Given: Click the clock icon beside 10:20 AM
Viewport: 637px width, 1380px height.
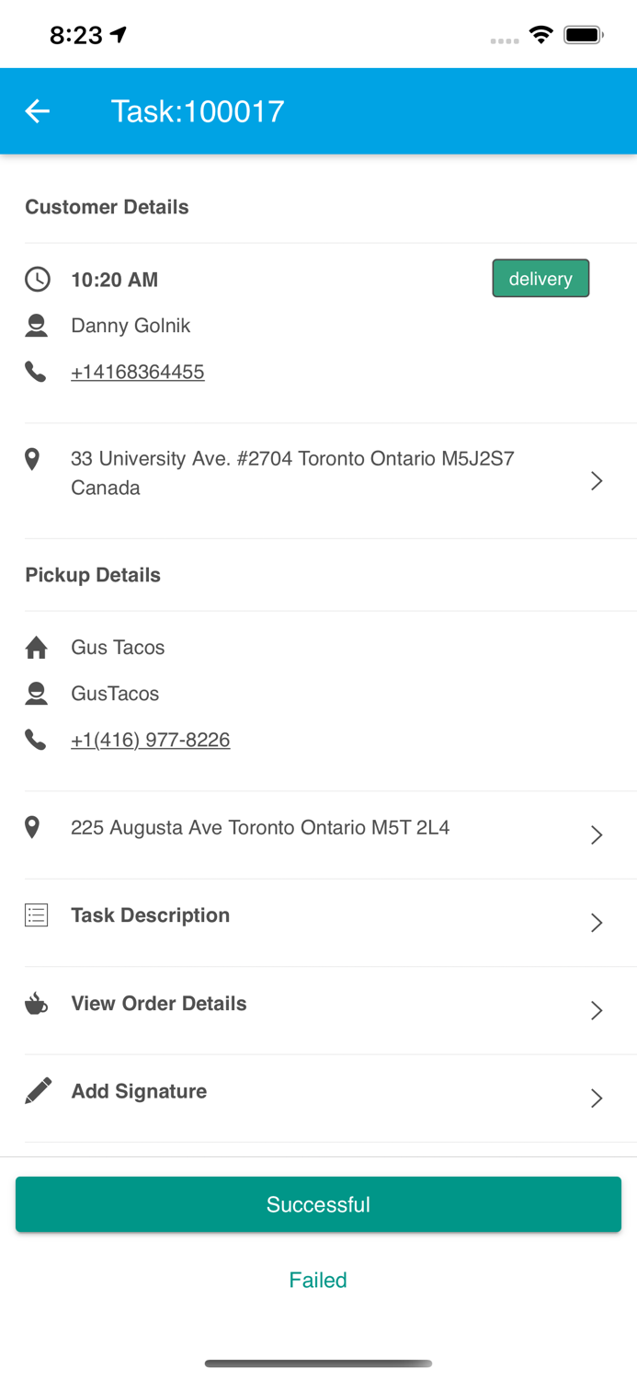Looking at the screenshot, I should (37, 279).
